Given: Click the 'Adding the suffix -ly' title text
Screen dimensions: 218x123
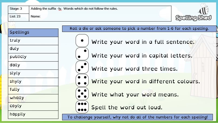Looking at the screenshot, I should click(x=74, y=9).
